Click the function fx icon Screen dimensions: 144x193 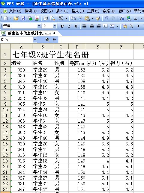point(54,39)
